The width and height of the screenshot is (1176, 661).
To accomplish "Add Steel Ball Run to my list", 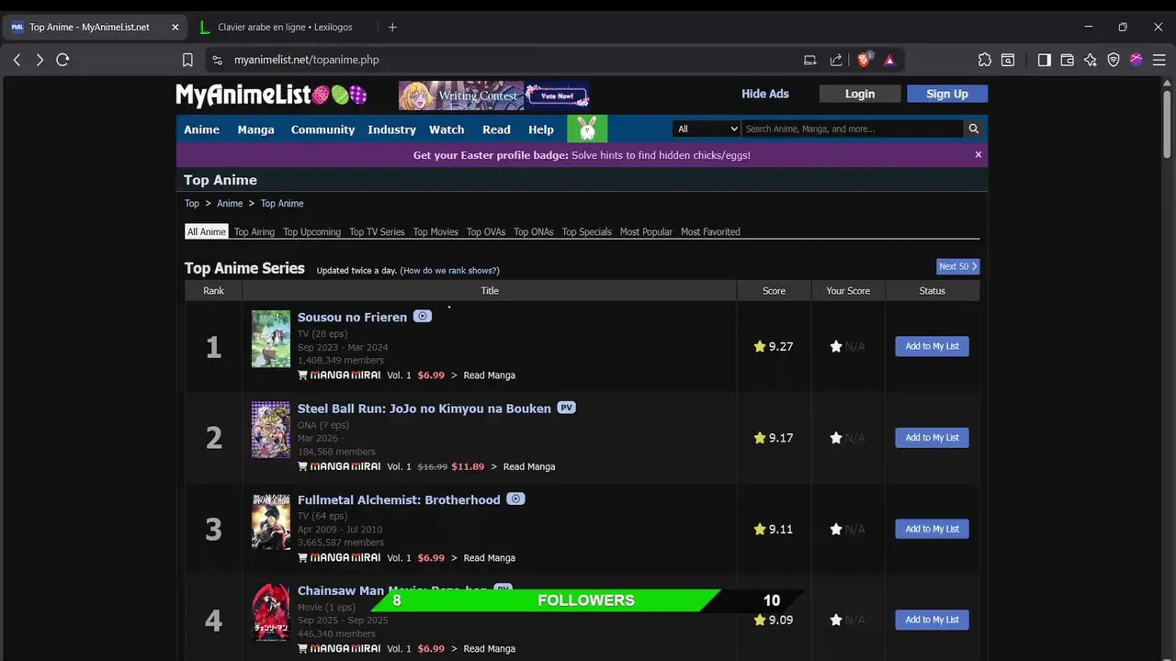I will point(932,437).
